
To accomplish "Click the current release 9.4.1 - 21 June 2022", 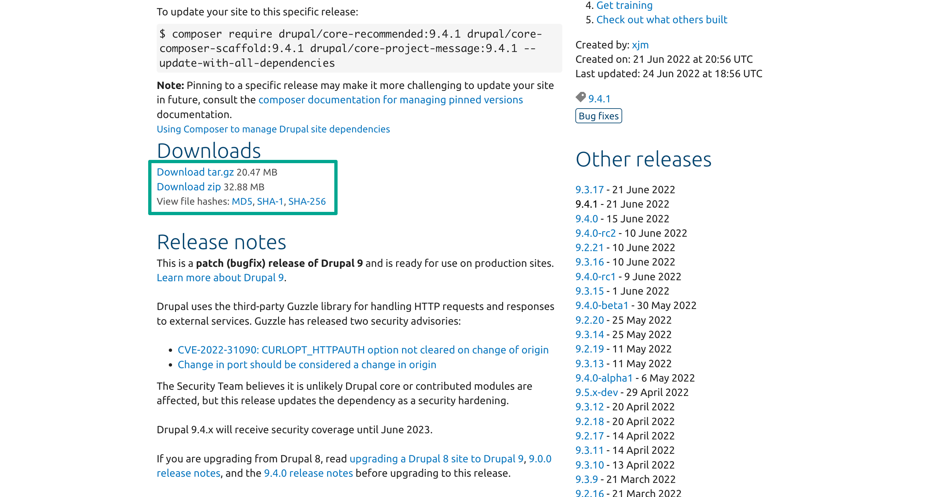I will (x=622, y=204).
